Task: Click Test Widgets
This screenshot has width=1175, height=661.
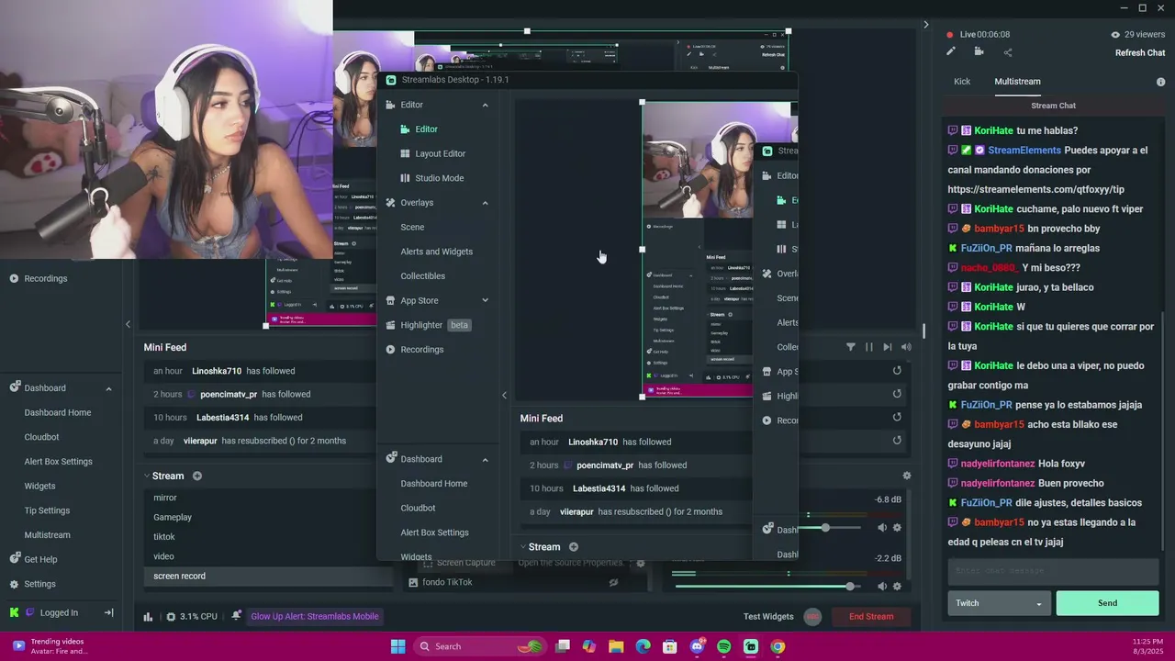Action: point(768,616)
